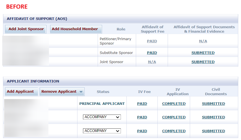Image resolution: width=241 pixels, height=140 pixels.
Task: Click last applicant's PAID IV fee link
Action: click(142, 131)
